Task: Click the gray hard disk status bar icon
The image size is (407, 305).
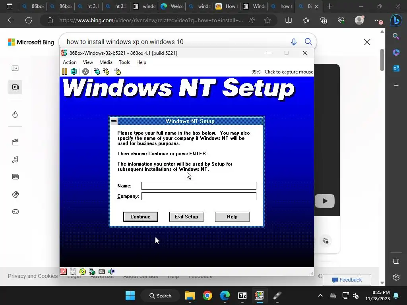Action: (x=102, y=272)
